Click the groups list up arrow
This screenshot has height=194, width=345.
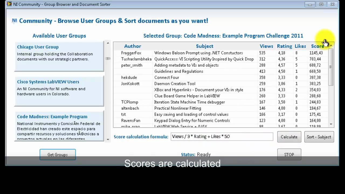(108, 43)
